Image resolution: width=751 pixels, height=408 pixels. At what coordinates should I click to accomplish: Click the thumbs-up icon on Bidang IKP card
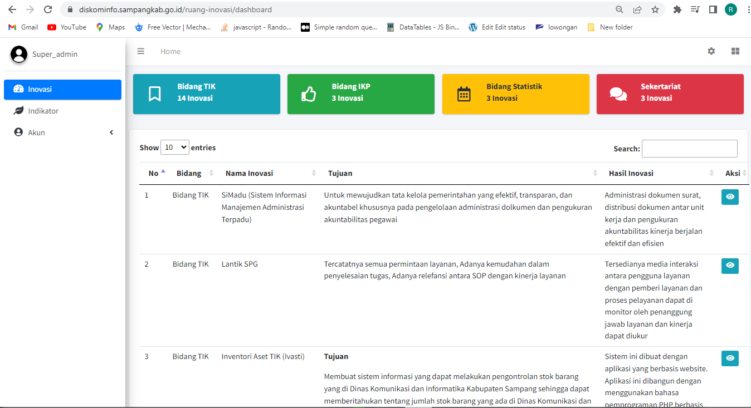click(x=309, y=94)
